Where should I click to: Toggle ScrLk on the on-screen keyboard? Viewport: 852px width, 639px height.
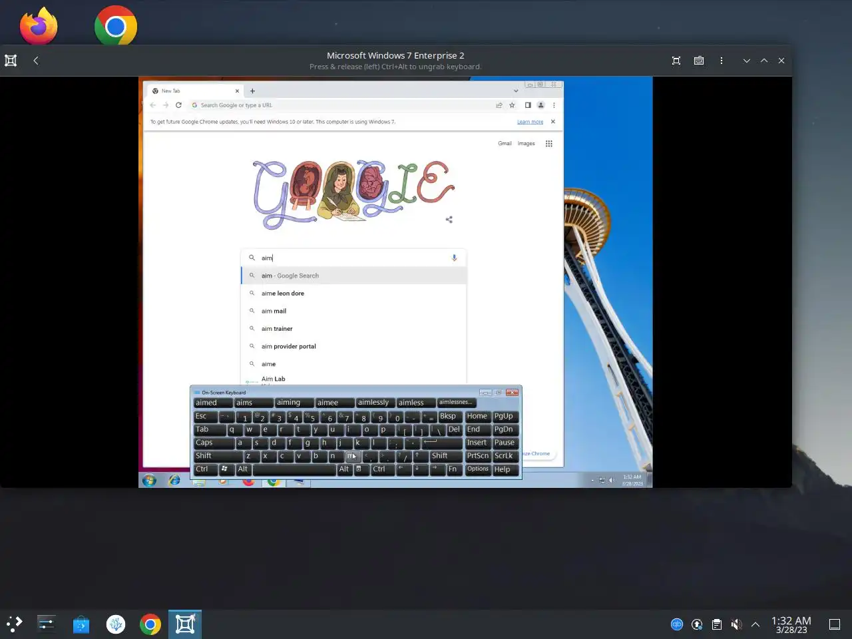(505, 456)
